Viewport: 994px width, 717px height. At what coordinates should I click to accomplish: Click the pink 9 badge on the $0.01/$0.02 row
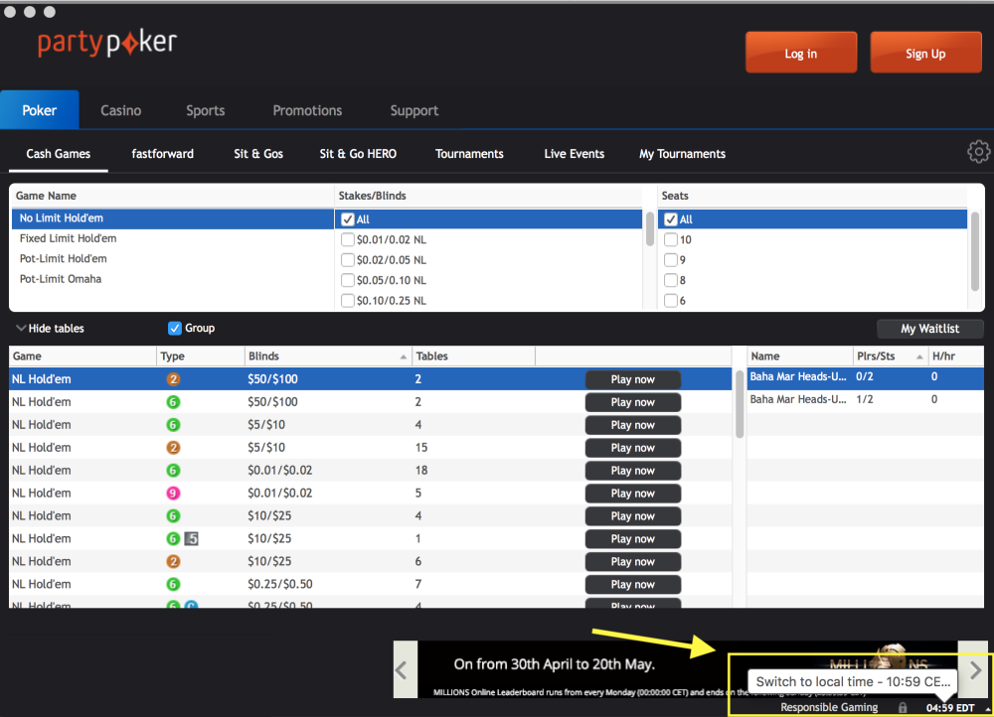pos(173,494)
